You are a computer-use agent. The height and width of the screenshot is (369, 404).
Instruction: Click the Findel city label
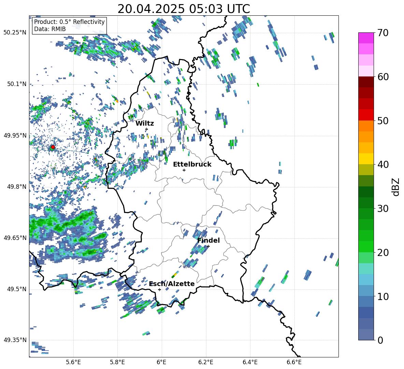[x=208, y=240]
